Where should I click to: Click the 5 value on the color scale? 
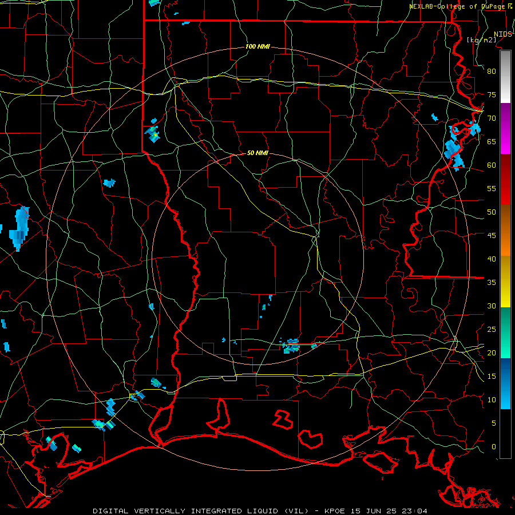click(x=494, y=423)
